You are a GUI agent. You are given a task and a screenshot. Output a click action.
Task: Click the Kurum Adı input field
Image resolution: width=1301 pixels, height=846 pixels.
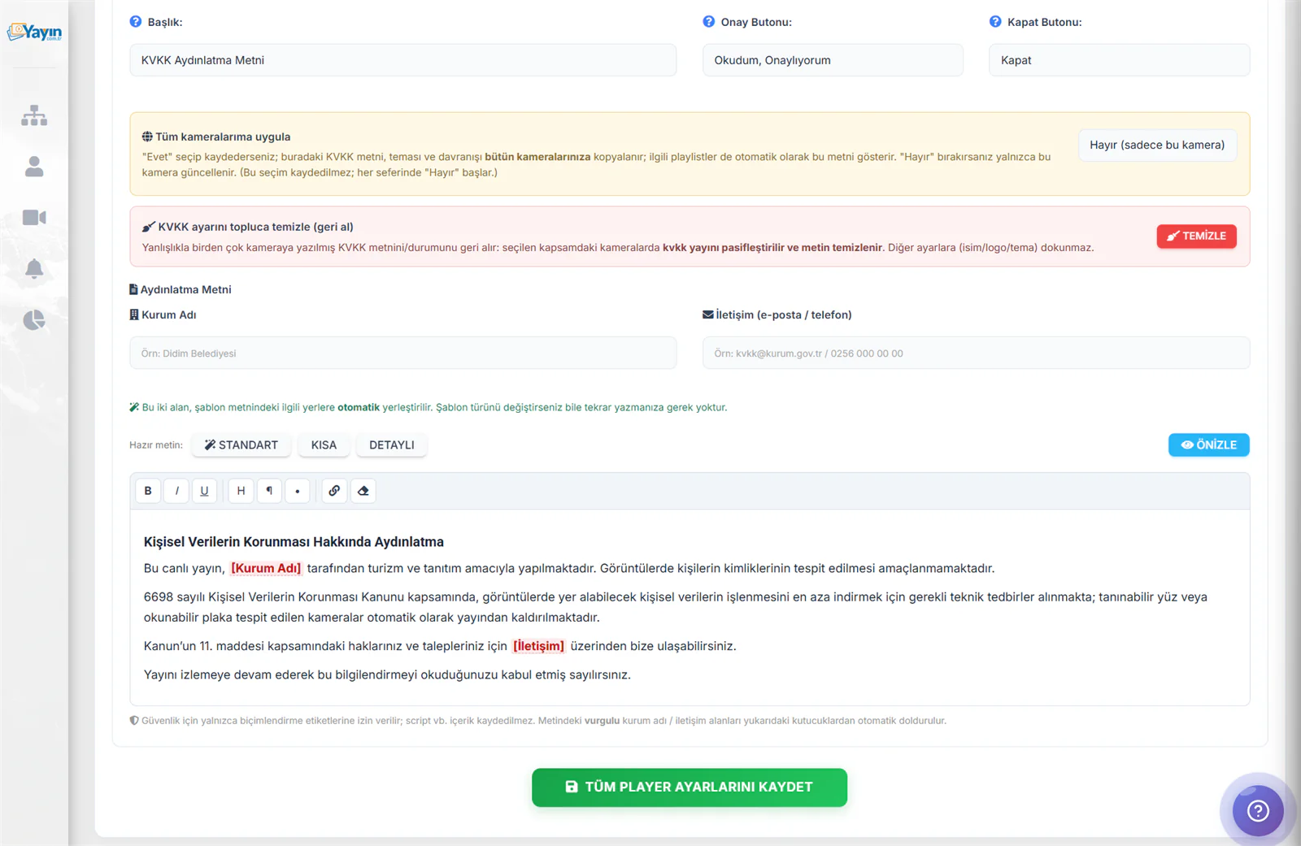[x=402, y=354]
